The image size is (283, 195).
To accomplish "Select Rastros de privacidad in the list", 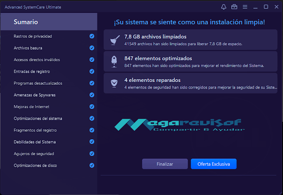I will pos(33,36).
